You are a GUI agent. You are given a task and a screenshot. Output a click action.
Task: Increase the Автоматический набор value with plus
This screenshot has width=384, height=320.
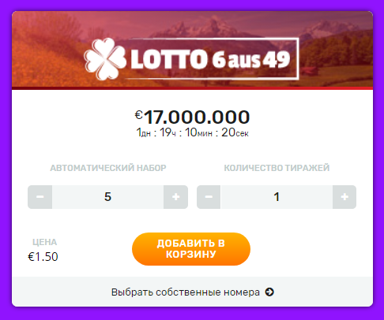(175, 197)
